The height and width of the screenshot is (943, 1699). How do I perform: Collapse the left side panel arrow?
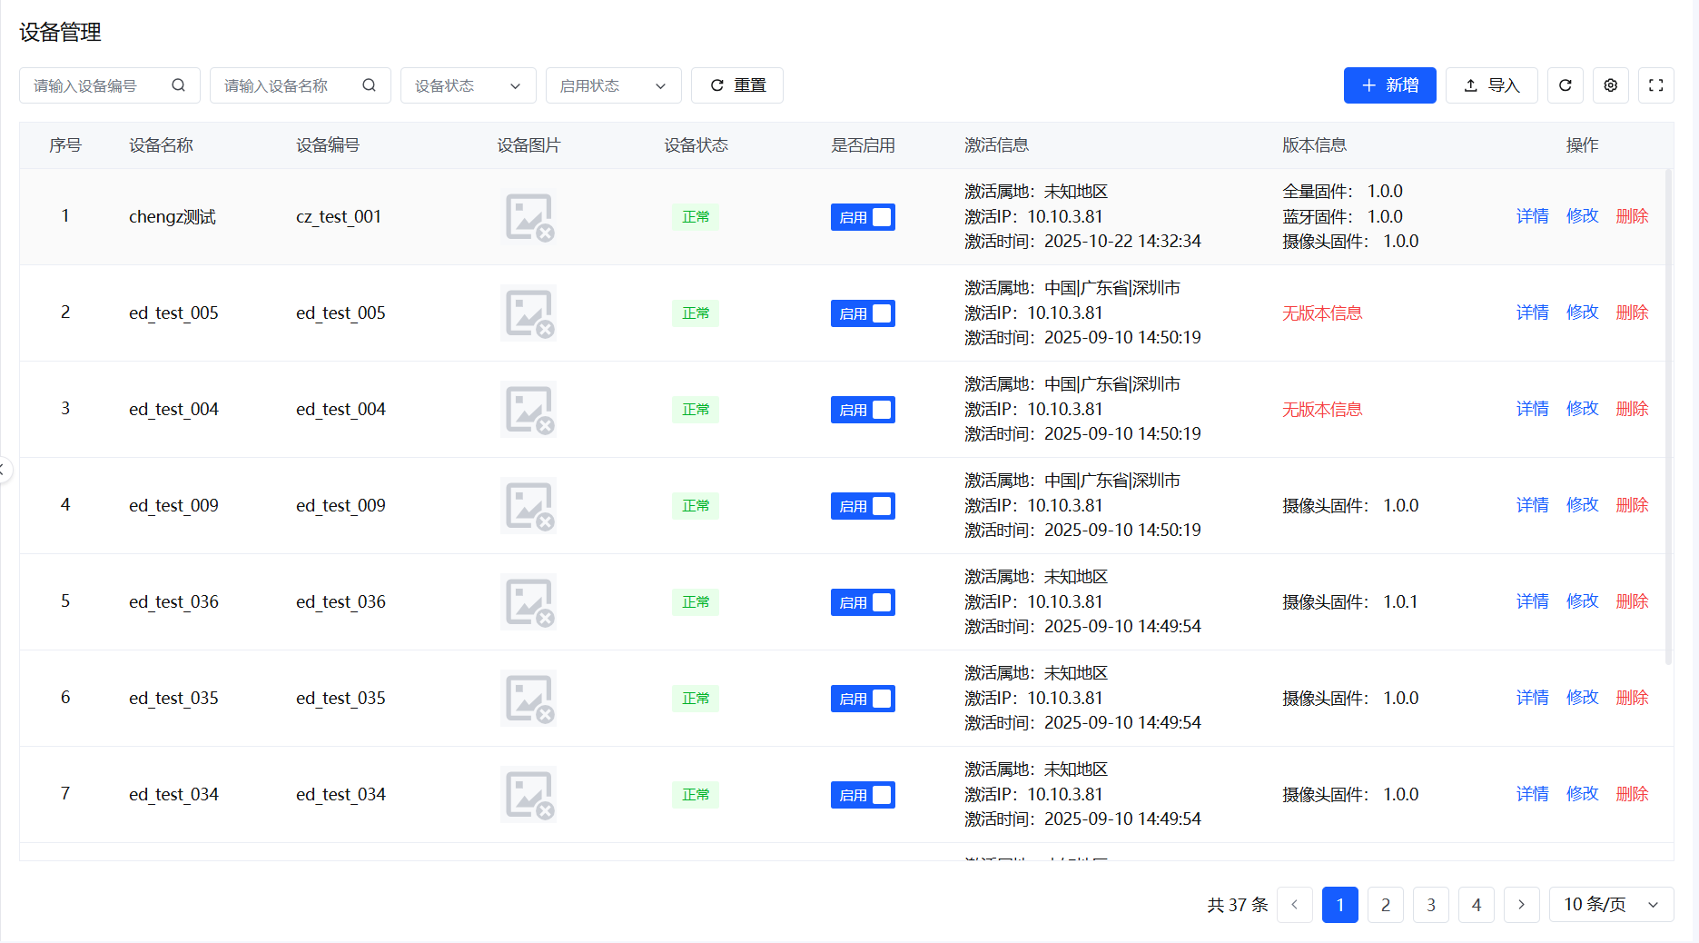4,471
